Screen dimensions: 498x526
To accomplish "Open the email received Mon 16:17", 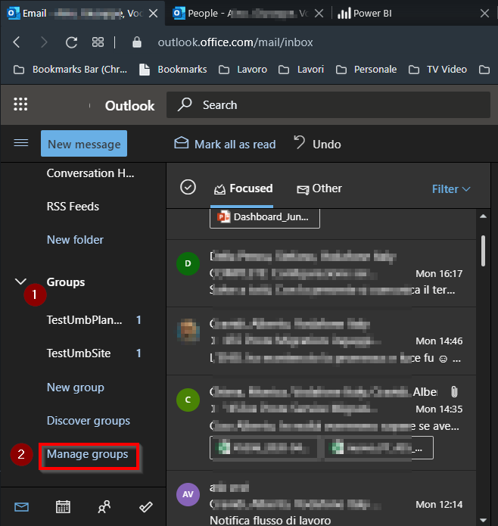I will coord(321,273).
